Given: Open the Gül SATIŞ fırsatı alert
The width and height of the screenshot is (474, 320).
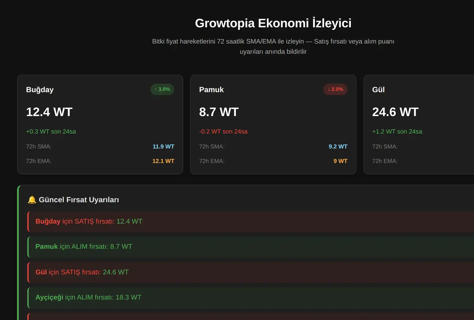Looking at the screenshot, I should point(251,272).
